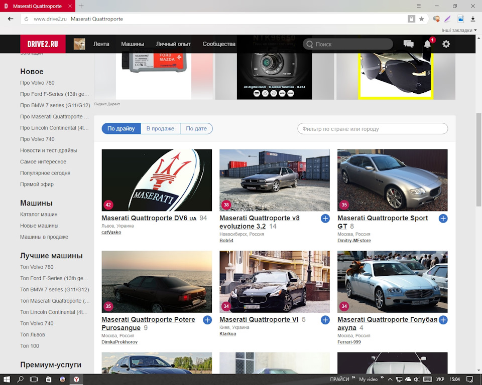The image size is (482, 385).
Task: Open the Maserati logo badge thumbnail
Action: [x=157, y=180]
